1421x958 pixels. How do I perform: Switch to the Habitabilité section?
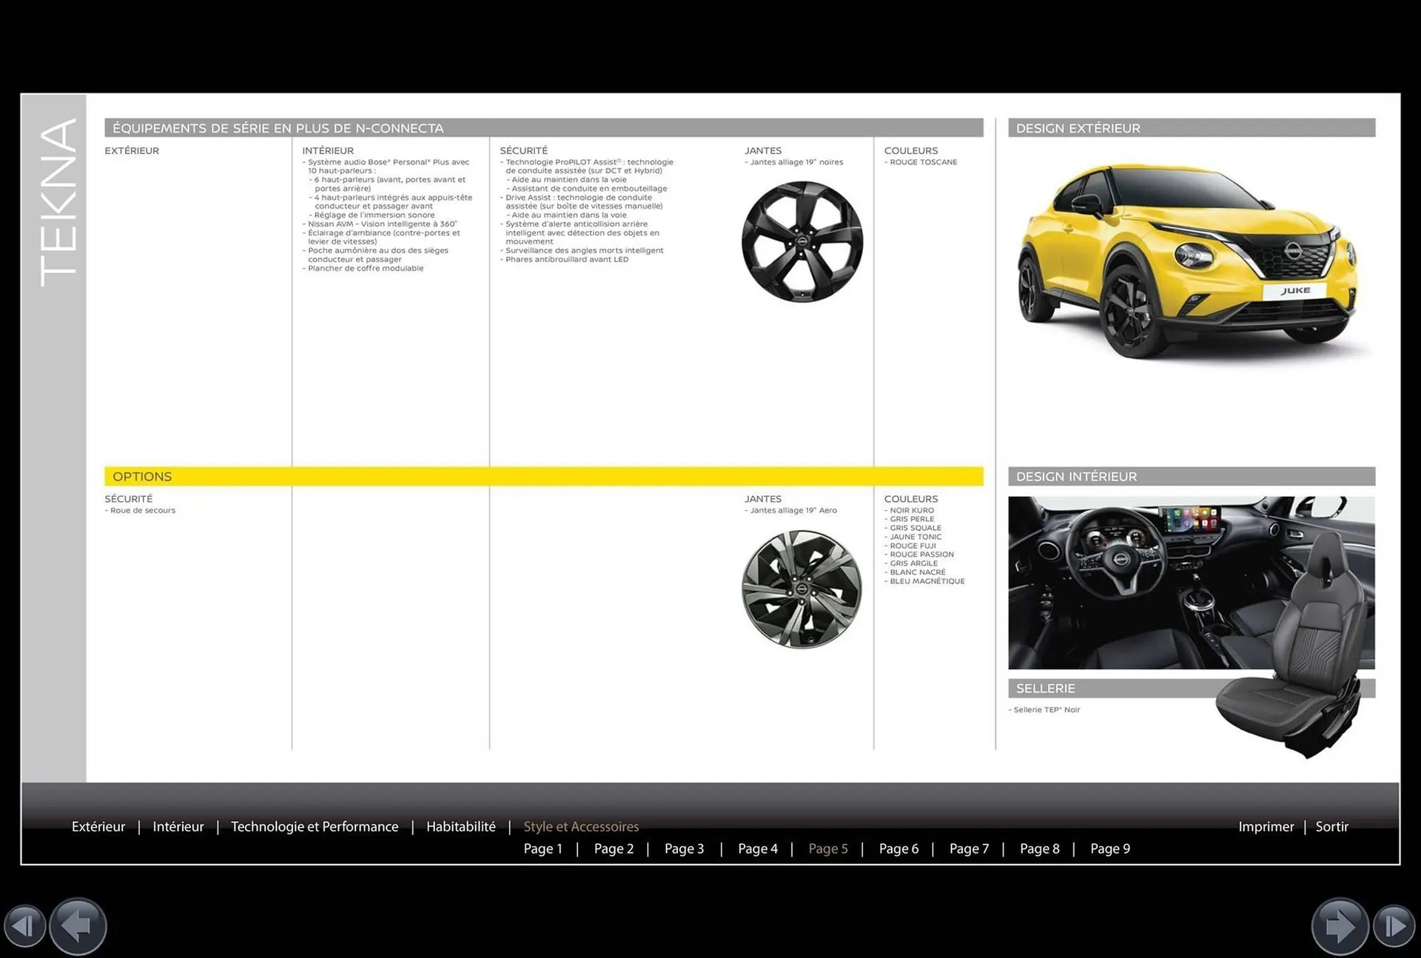click(460, 826)
